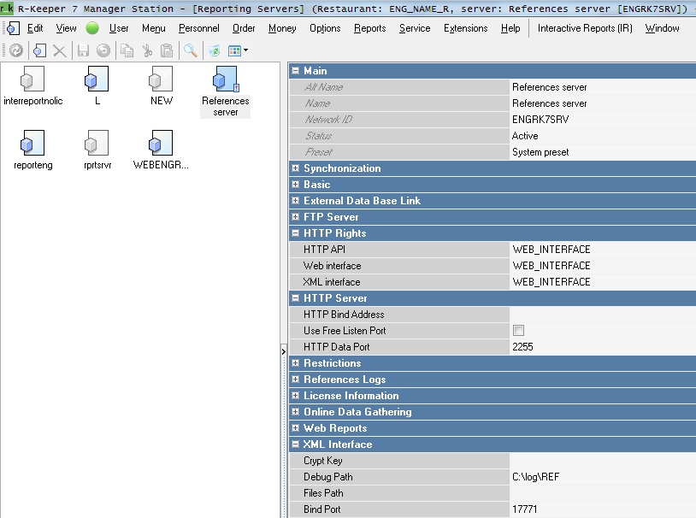Click the delete X toolbar icon

[60, 50]
